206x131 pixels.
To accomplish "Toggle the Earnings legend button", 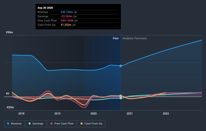I will (36, 124).
